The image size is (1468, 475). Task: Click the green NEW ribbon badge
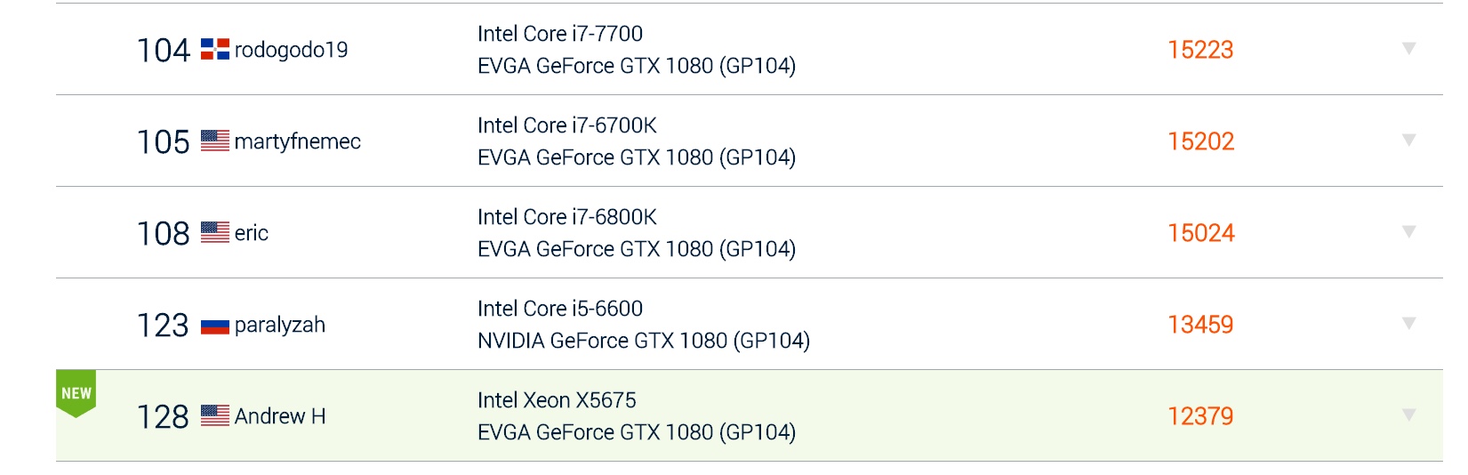[76, 393]
